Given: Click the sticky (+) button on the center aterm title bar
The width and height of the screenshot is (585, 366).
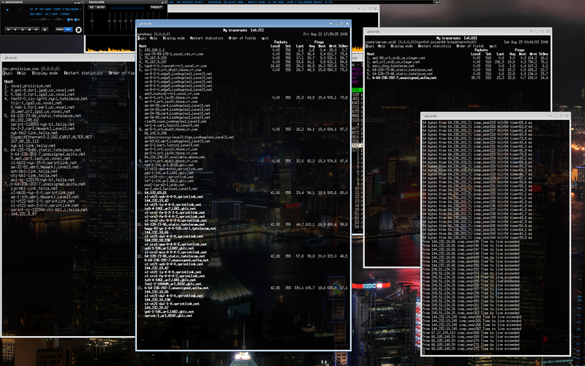Looking at the screenshot, I should [x=332, y=24].
